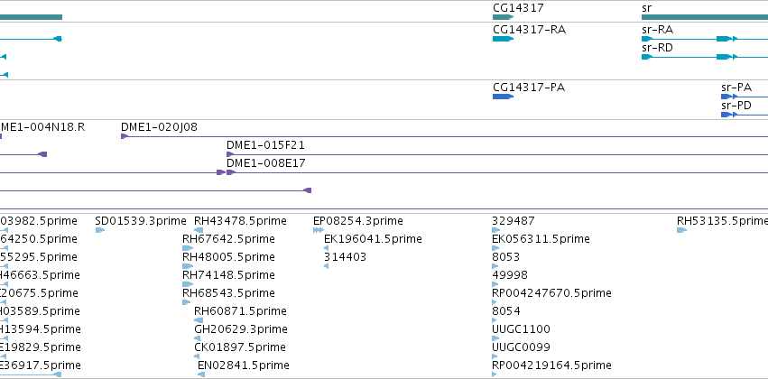
Task: Click the RH53135.5prime EST arrow
Action: (681, 230)
